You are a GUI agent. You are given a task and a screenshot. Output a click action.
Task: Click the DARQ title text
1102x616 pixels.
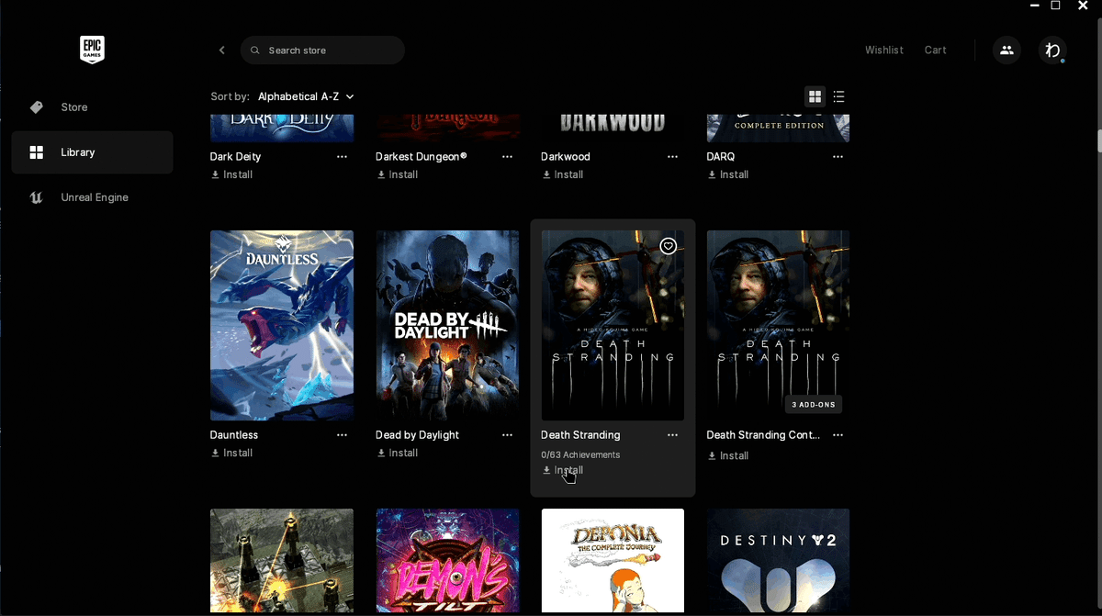click(721, 157)
